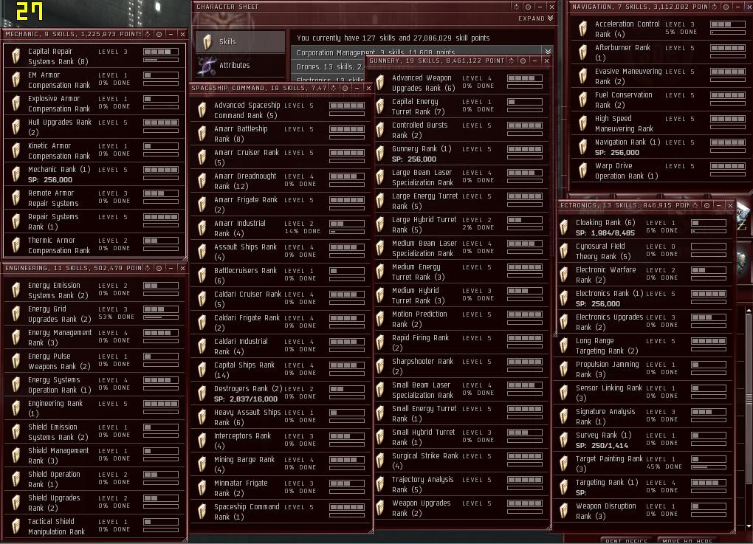Open the Skills tab in Character Sheet
The image size is (753, 544).
point(240,42)
